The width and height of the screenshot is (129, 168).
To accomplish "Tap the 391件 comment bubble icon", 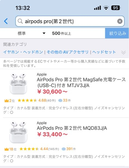I will point(64,149).
